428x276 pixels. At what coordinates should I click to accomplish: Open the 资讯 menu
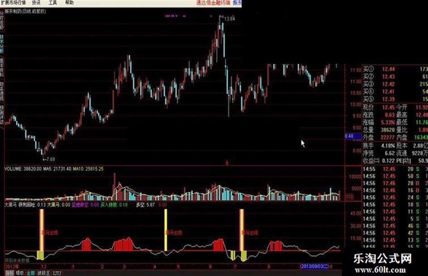pyautogui.click(x=36, y=2)
